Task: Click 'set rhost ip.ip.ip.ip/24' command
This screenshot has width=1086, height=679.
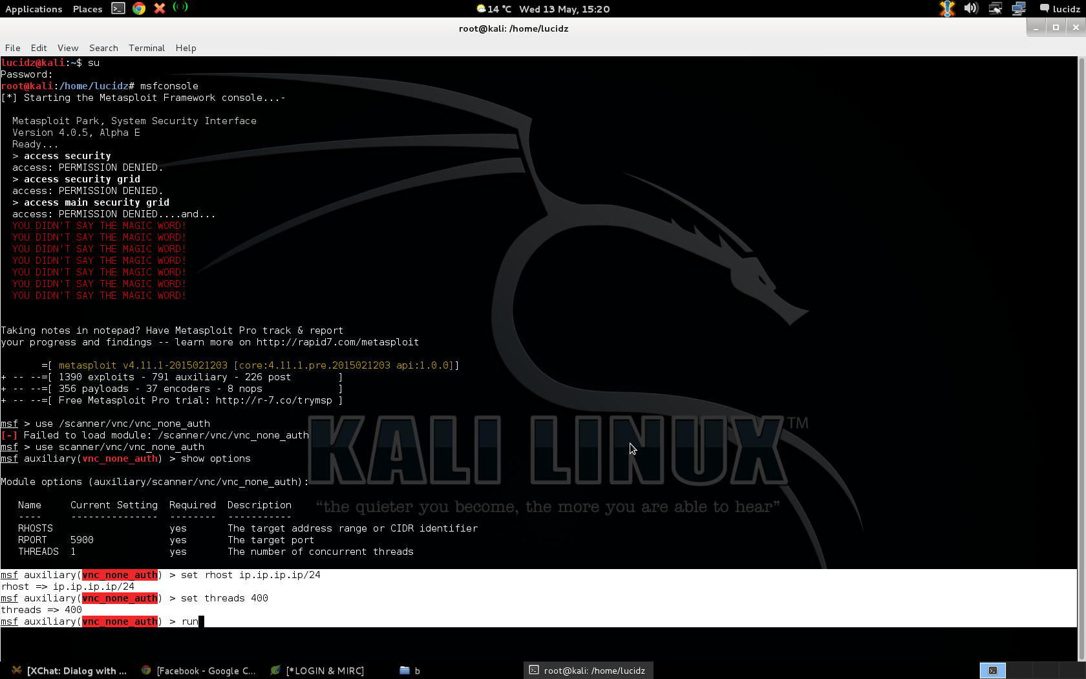Action: coord(251,575)
